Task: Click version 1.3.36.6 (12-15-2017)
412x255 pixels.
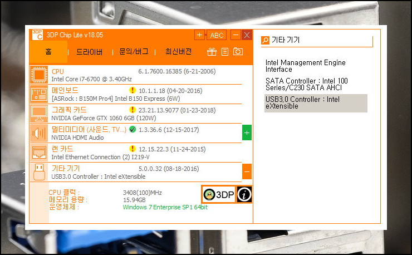Action: [x=169, y=130]
